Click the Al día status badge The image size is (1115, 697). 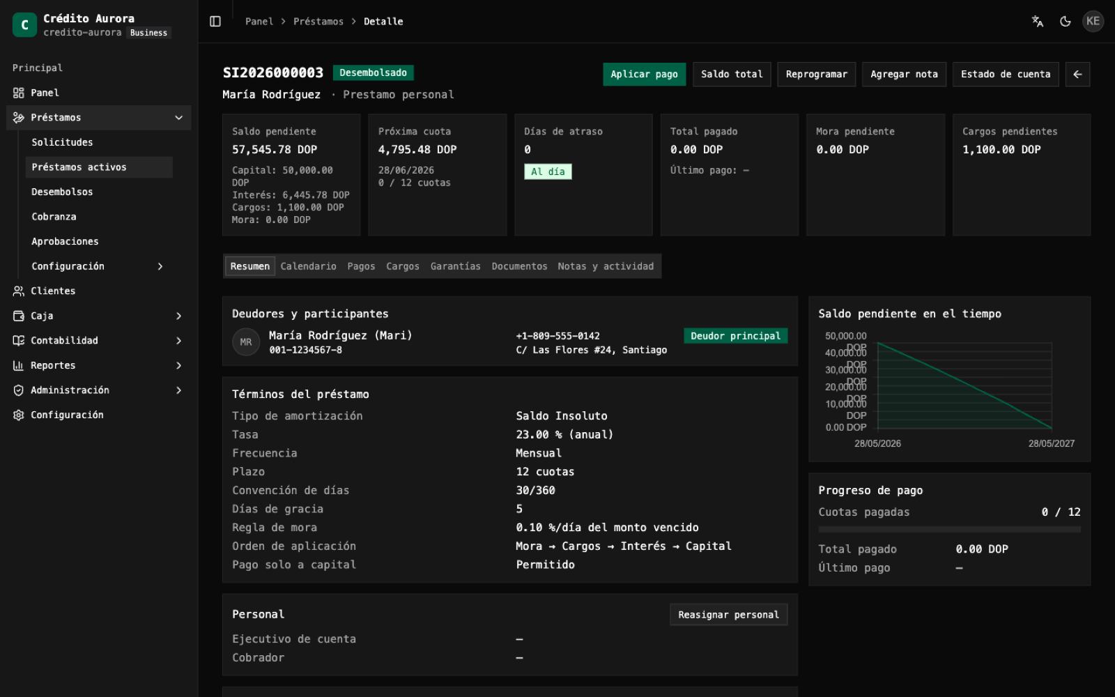click(x=548, y=171)
